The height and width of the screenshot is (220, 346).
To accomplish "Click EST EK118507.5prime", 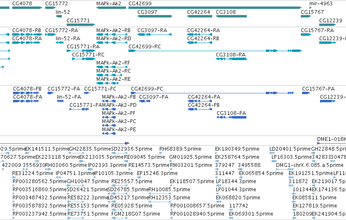I will coord(192,182).
